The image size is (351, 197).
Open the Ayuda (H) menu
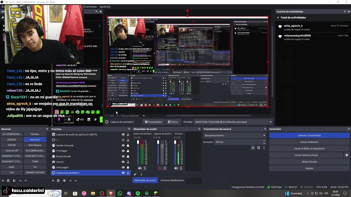105,7
